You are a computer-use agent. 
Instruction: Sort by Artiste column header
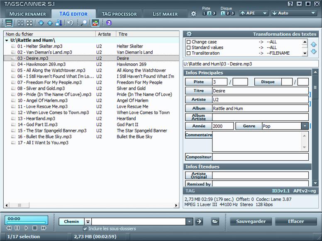click(106, 34)
